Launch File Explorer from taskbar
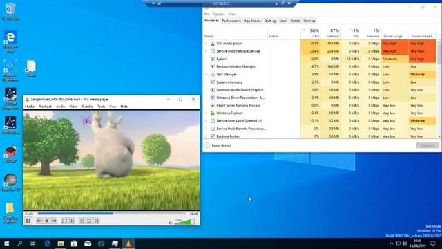The height and width of the screenshot is (249, 442). click(x=61, y=243)
